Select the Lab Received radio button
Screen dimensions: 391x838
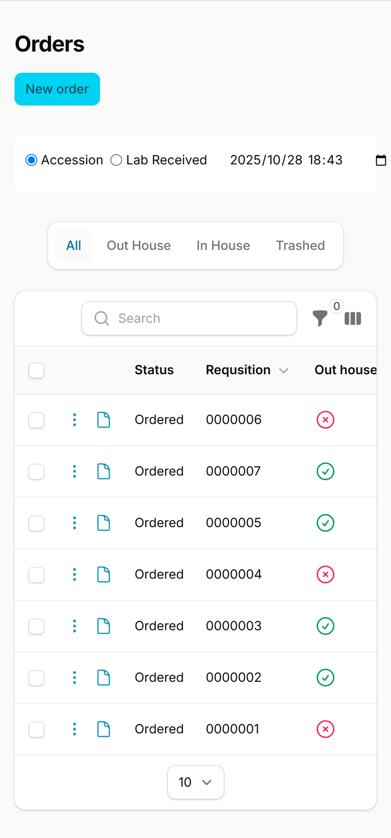click(116, 160)
